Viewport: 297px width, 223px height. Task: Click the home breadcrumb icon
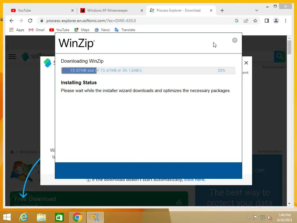(12, 152)
